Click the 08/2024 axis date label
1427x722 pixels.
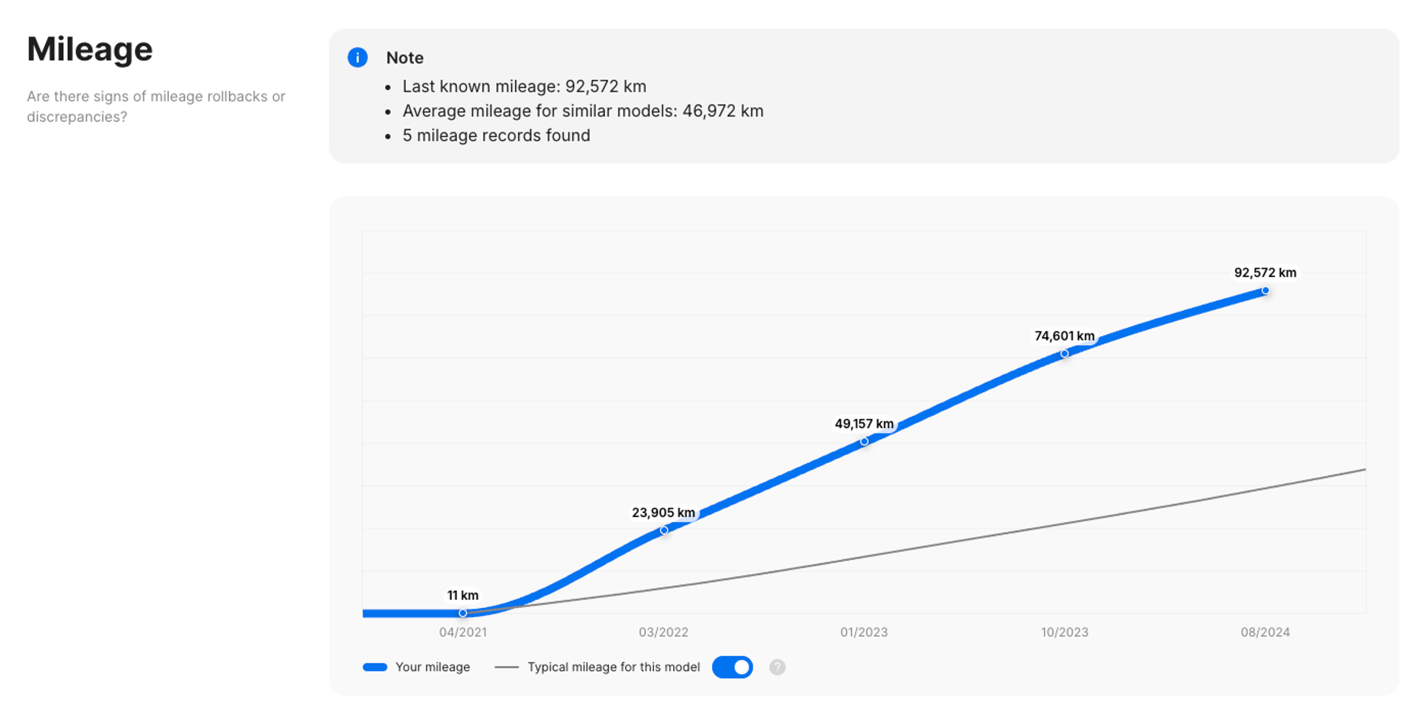point(1265,632)
